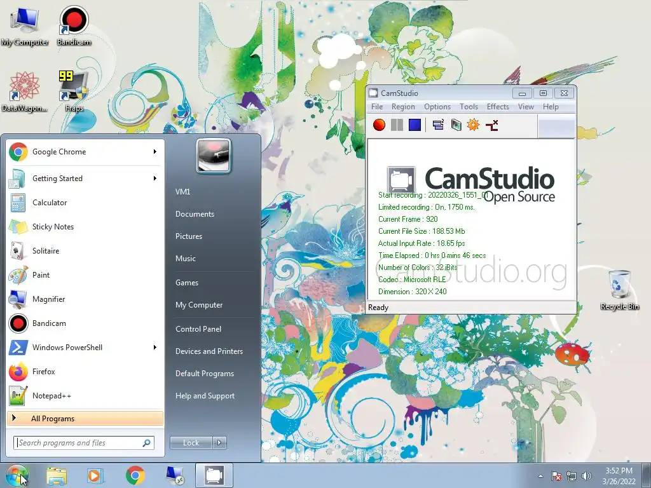The width and height of the screenshot is (651, 488).
Task: Launch Solitaire from Start menu
Action: (x=85, y=250)
